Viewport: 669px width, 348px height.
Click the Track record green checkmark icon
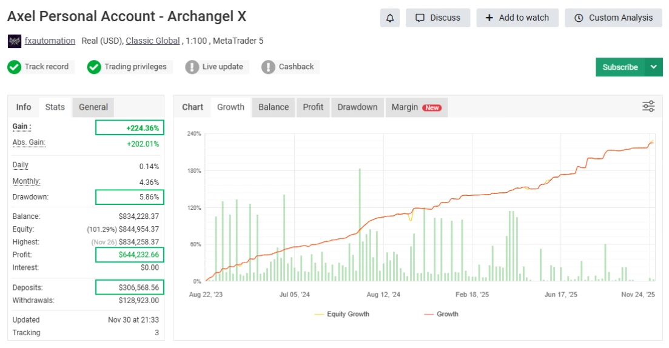[15, 67]
